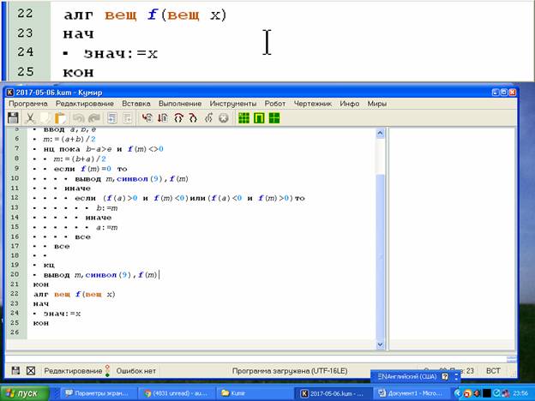Click the unindent-lines toolbar icon

128,118
